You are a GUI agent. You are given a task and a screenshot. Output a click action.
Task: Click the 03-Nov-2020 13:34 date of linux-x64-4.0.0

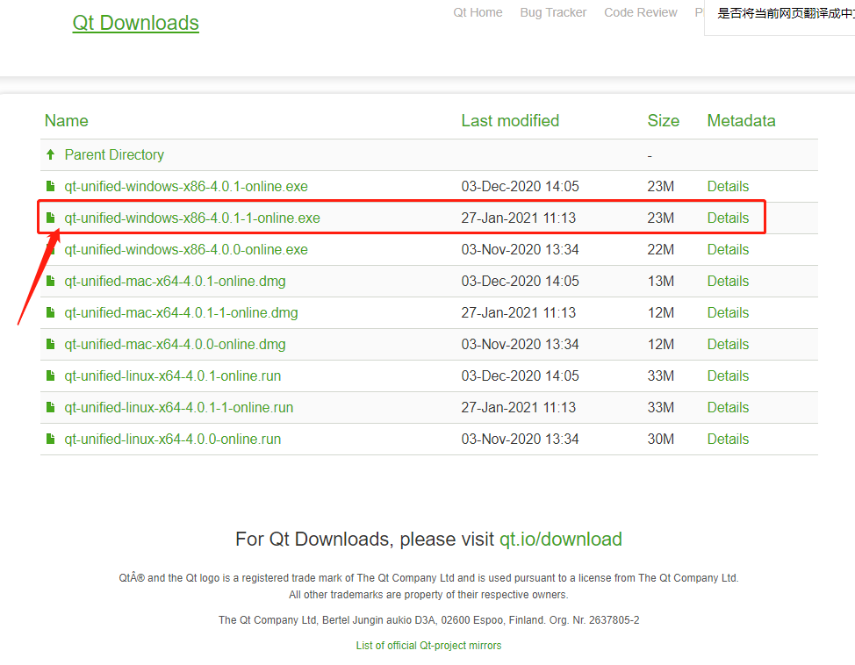pyautogui.click(x=521, y=440)
